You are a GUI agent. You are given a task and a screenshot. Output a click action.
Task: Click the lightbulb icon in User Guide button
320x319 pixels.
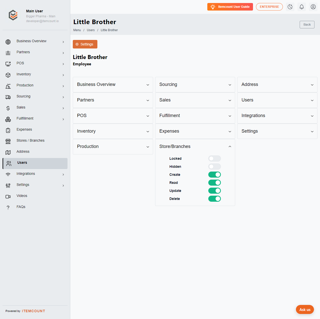point(213,7)
